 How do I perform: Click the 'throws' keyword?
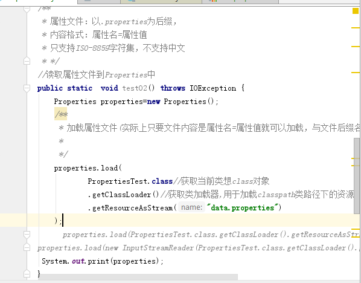[173, 88]
